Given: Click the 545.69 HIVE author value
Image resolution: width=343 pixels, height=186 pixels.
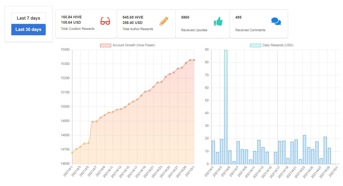Looking at the screenshot, I should click(x=133, y=17).
